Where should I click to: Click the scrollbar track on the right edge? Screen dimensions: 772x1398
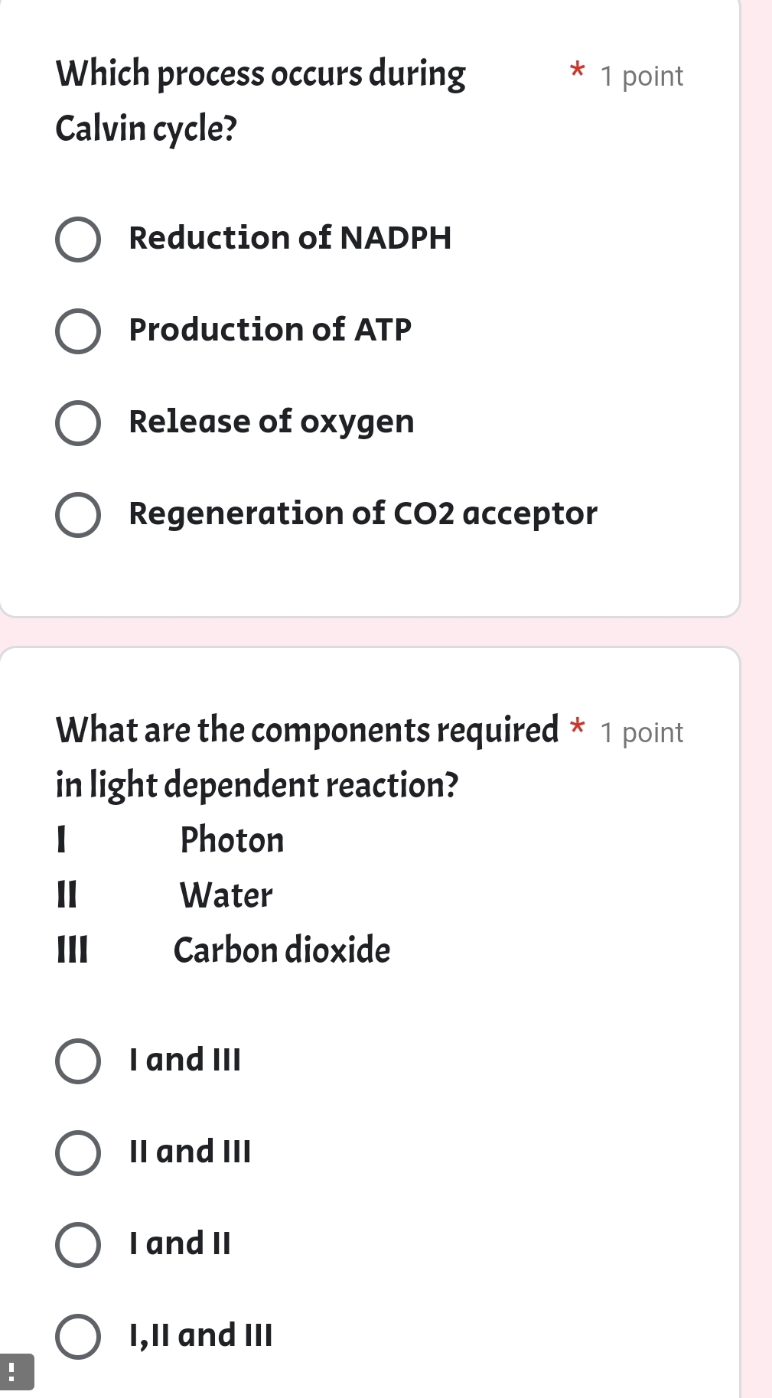coord(766,689)
